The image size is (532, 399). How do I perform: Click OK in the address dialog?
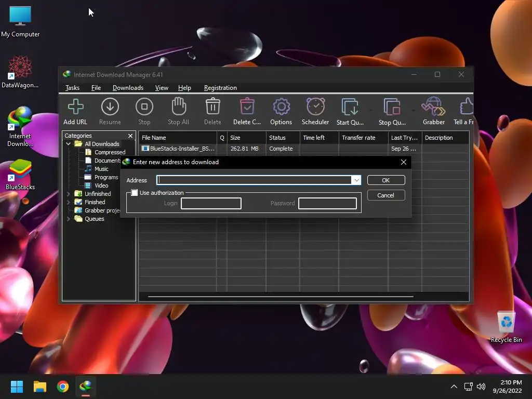tap(386, 180)
